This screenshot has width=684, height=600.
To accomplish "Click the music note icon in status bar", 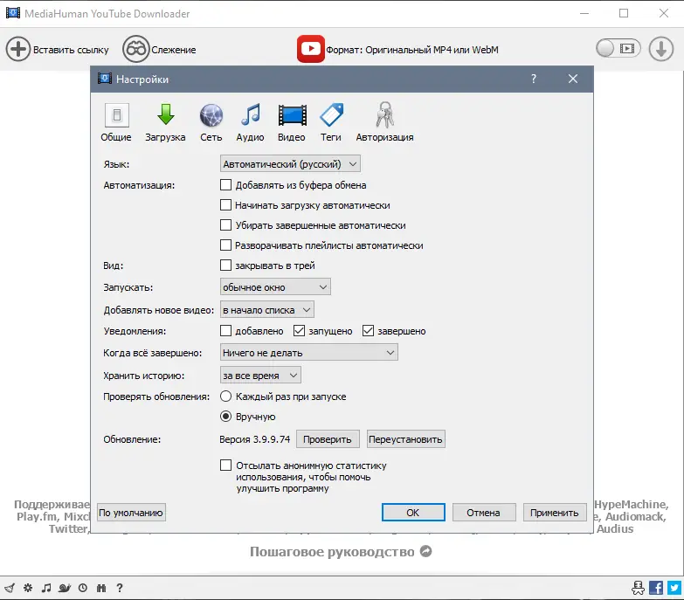I will (x=46, y=588).
